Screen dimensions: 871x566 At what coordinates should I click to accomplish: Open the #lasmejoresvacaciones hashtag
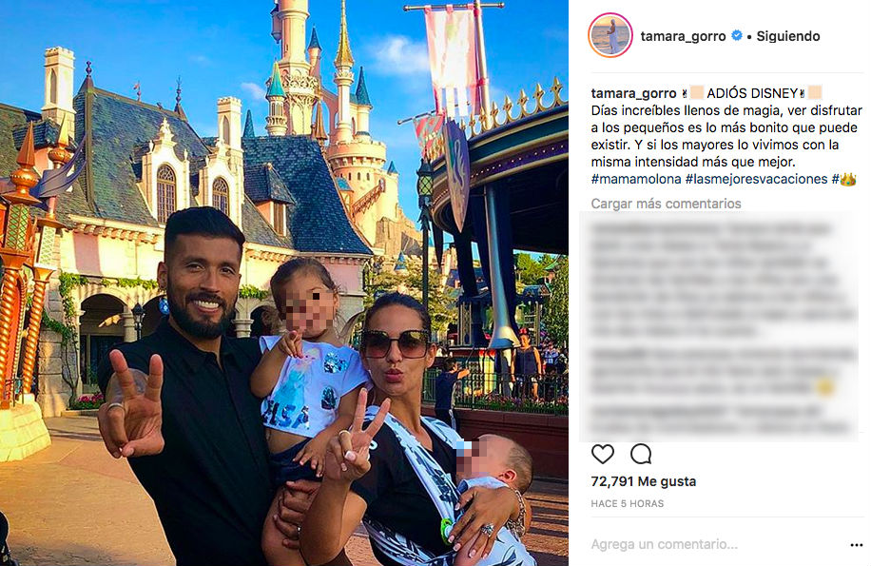[756, 180]
